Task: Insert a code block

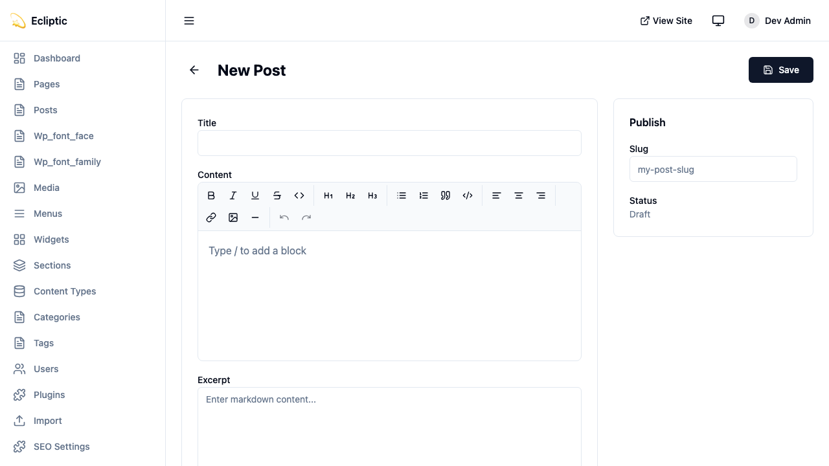Action: (x=468, y=195)
